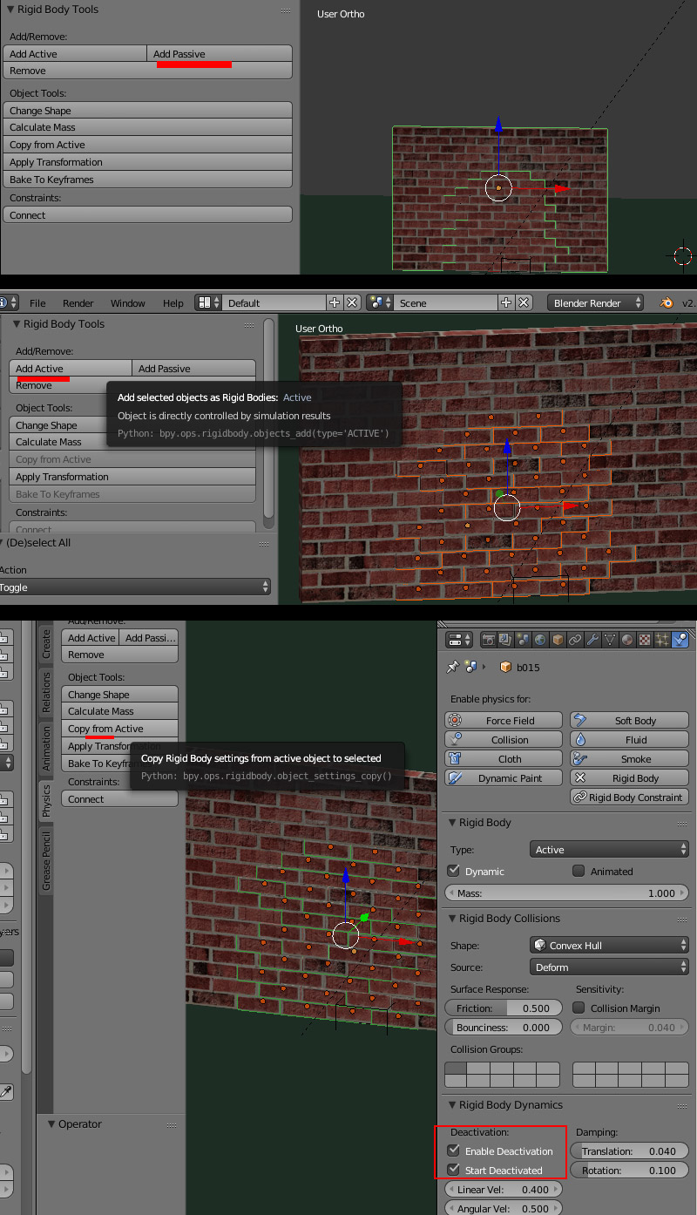
Task: Browse scenes icon beside the Scene field
Action: click(x=380, y=302)
